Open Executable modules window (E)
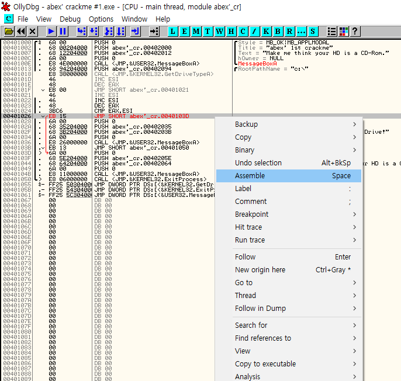 click(184, 32)
